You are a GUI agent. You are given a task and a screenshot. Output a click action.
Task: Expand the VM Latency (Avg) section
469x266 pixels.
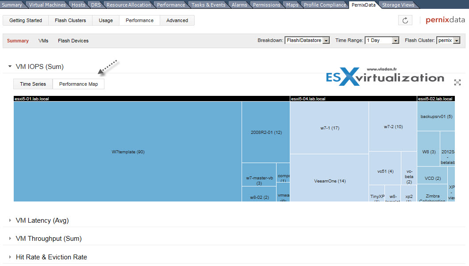[x=10, y=220]
